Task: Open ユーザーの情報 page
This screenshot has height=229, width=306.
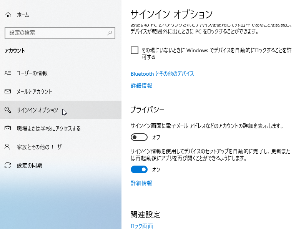Action: tap(61, 73)
